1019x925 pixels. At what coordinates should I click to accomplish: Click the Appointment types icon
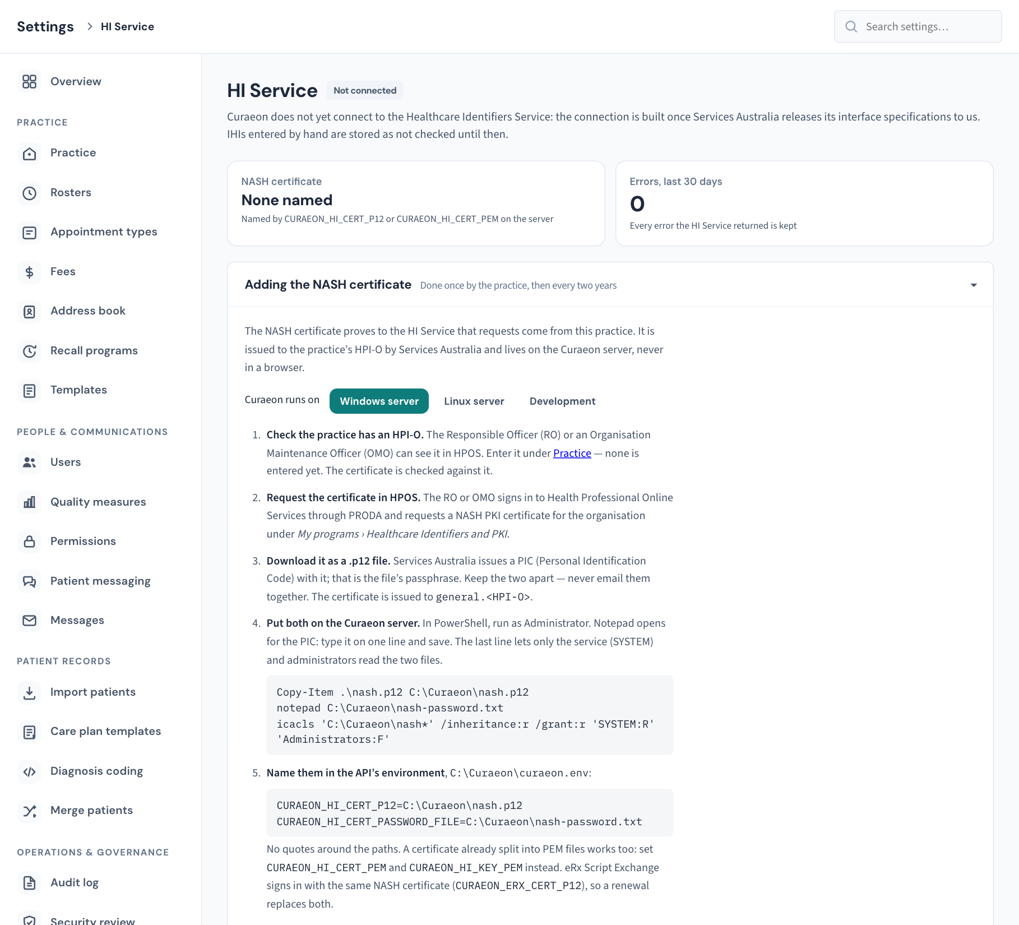coord(30,233)
